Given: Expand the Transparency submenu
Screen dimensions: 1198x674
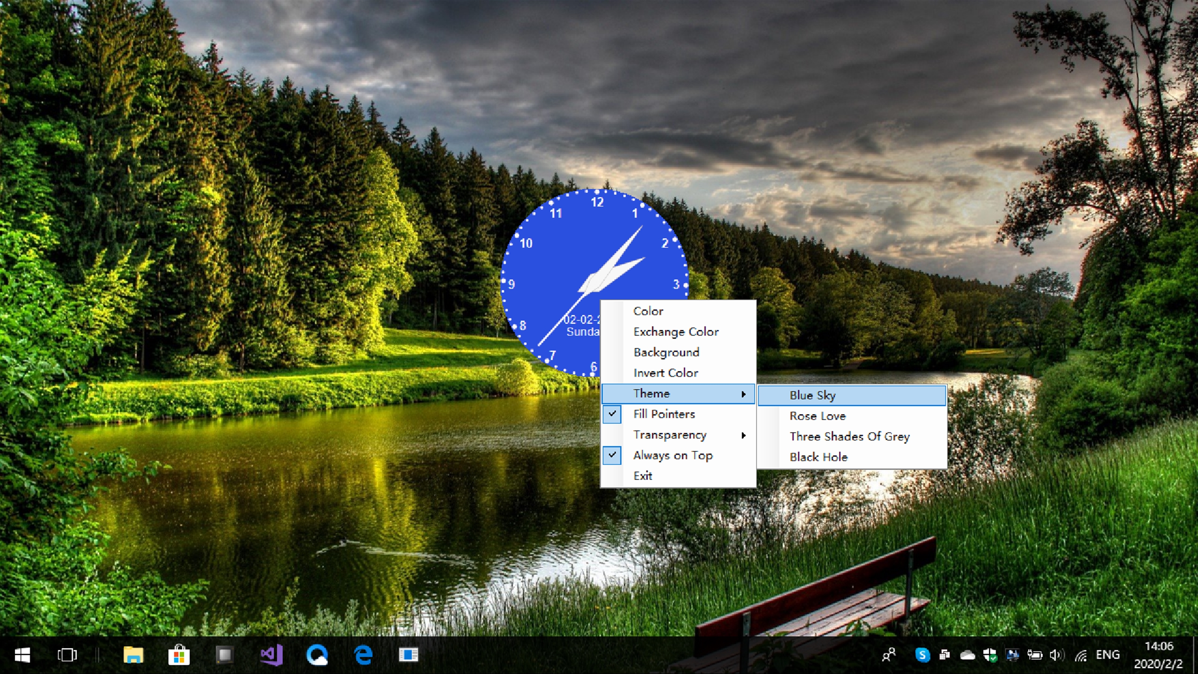Looking at the screenshot, I should point(670,435).
